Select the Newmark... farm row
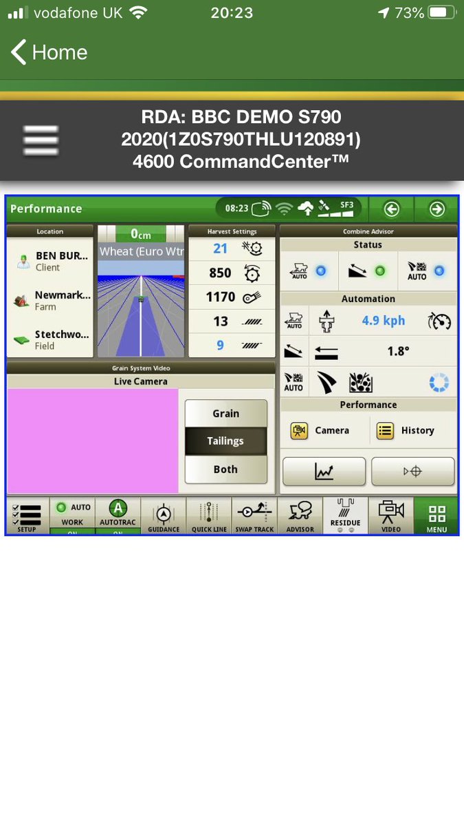This screenshot has width=464, height=826. pyautogui.click(x=50, y=300)
